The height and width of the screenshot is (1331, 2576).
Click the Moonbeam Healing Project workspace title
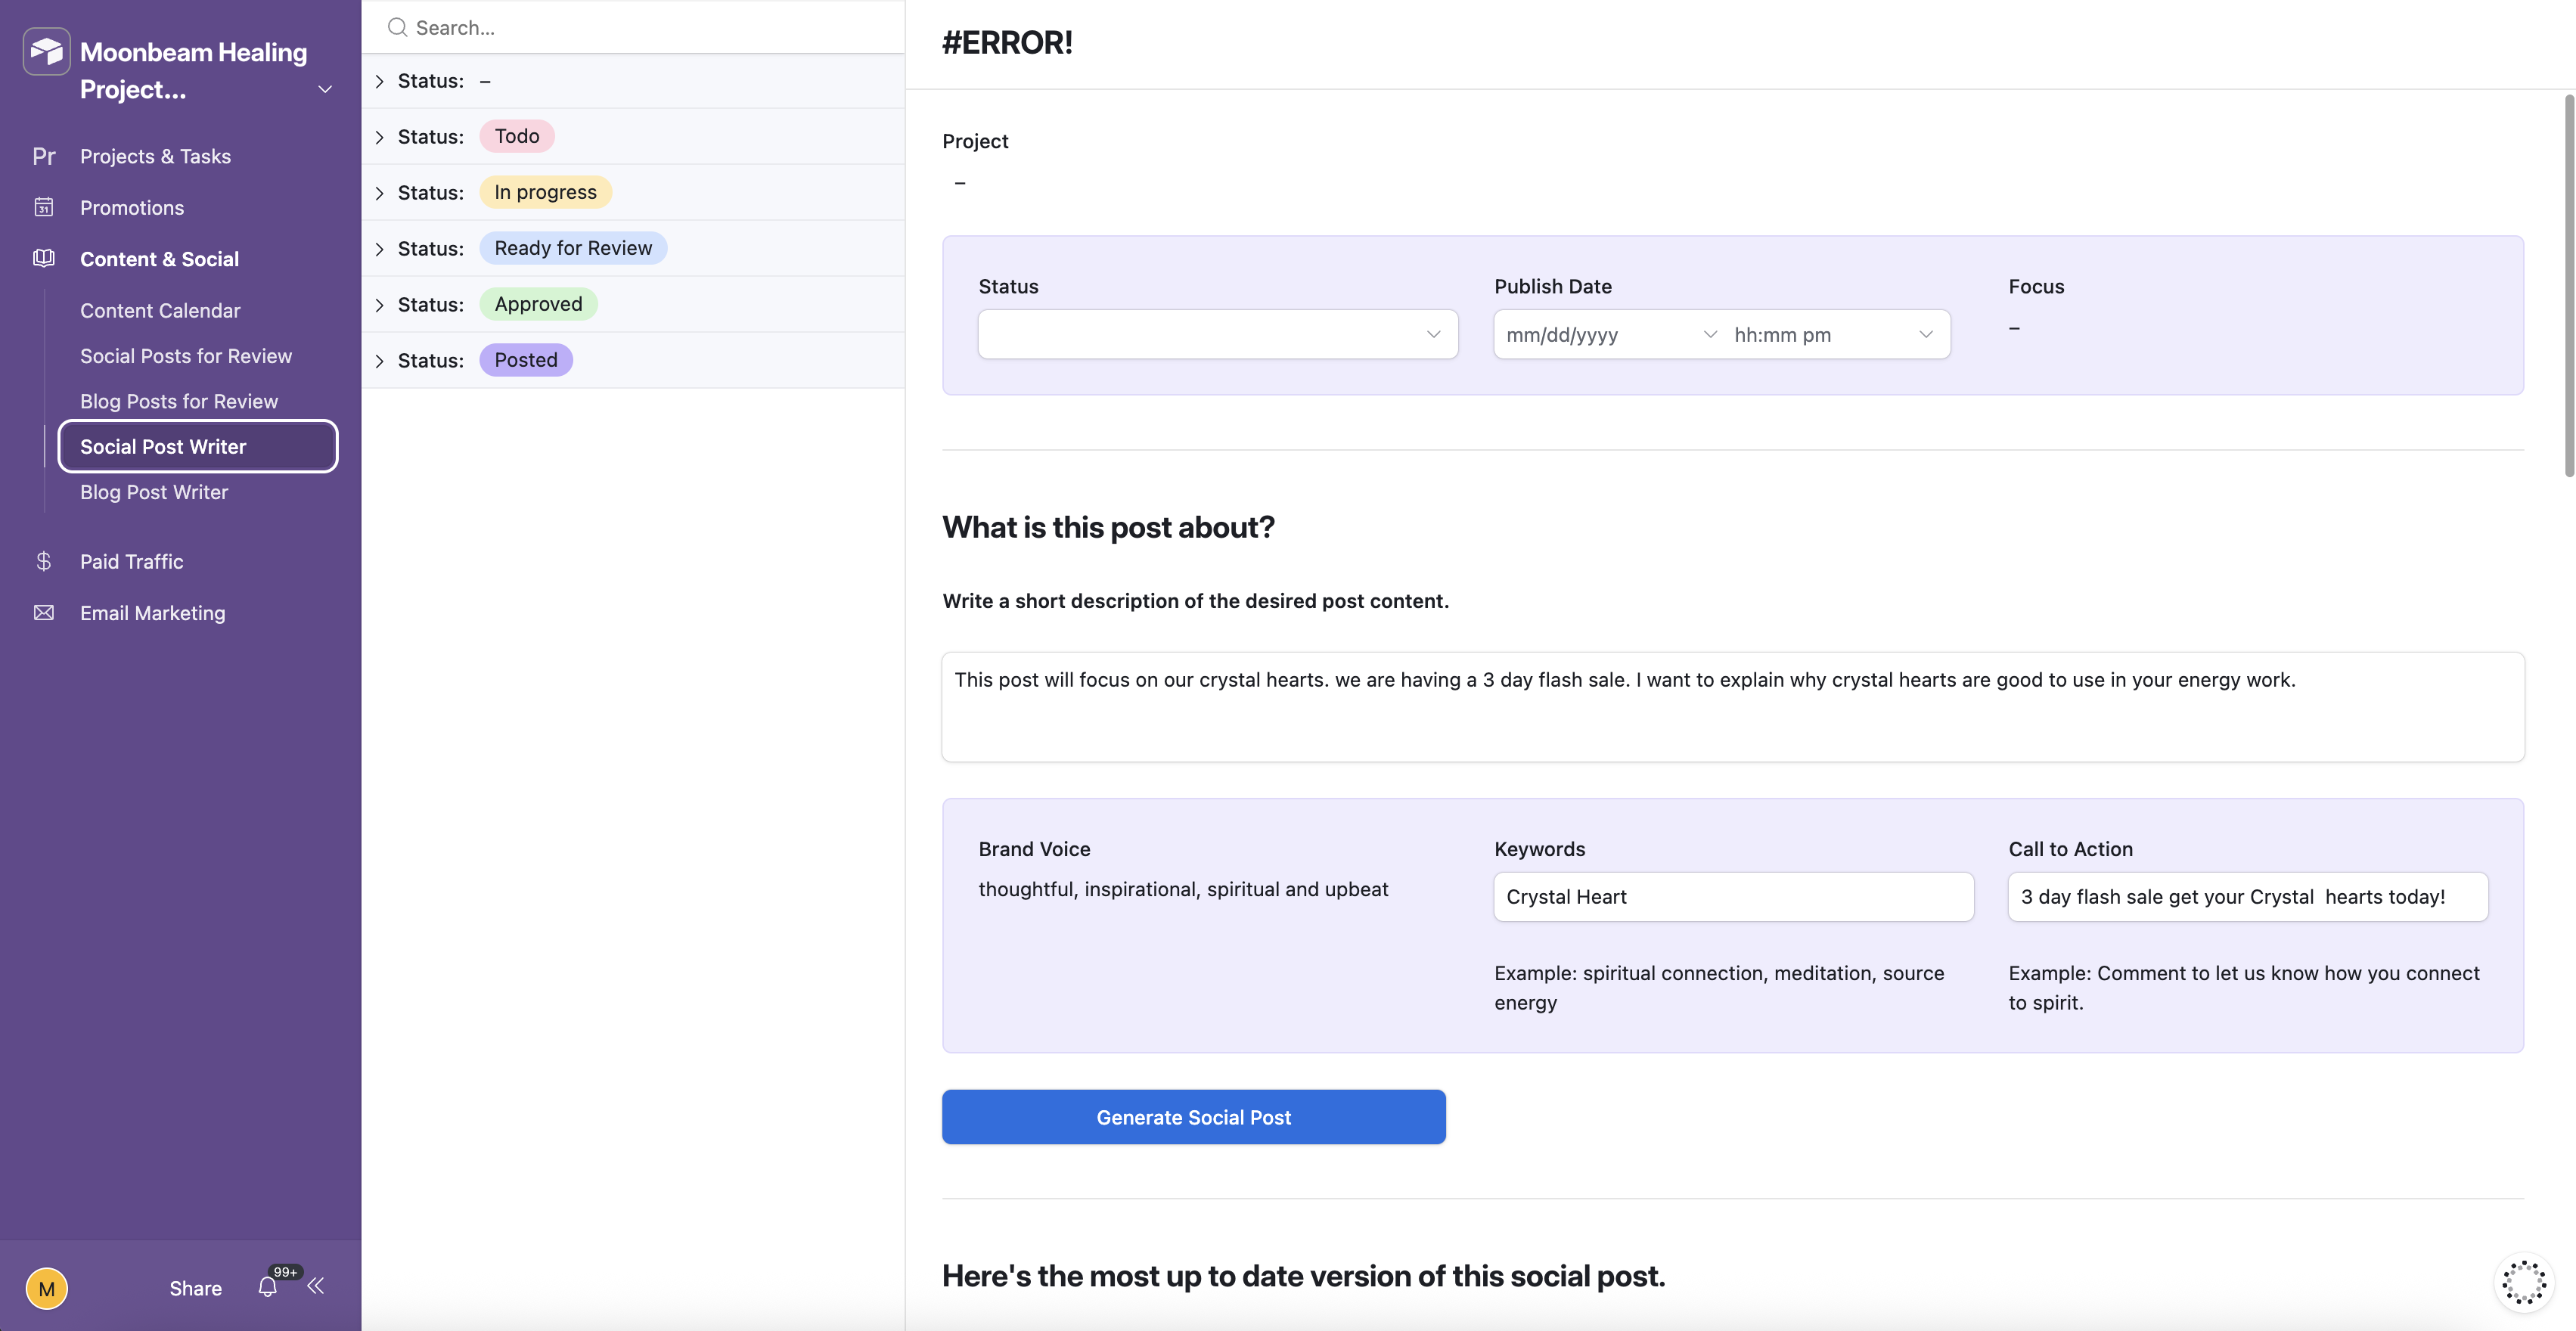[x=193, y=70]
